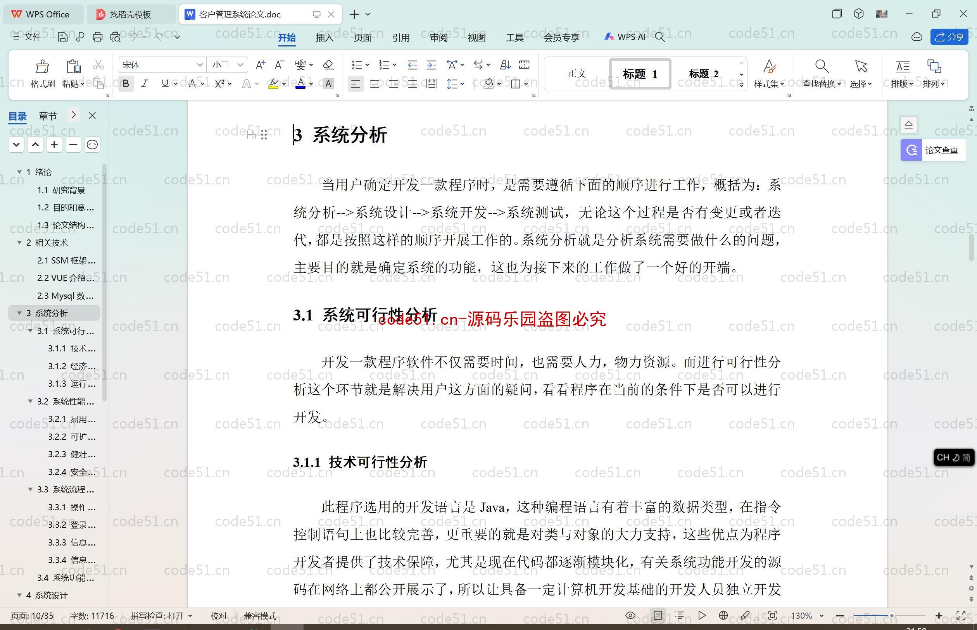Click the fullscreen icon in status bar

click(961, 615)
